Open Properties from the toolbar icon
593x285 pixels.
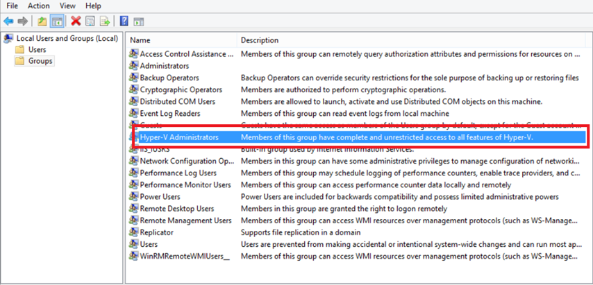(x=90, y=21)
